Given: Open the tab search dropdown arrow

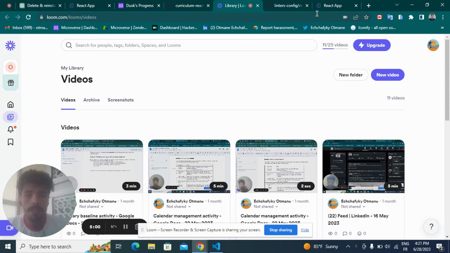Looking at the screenshot, I should click(397, 5).
